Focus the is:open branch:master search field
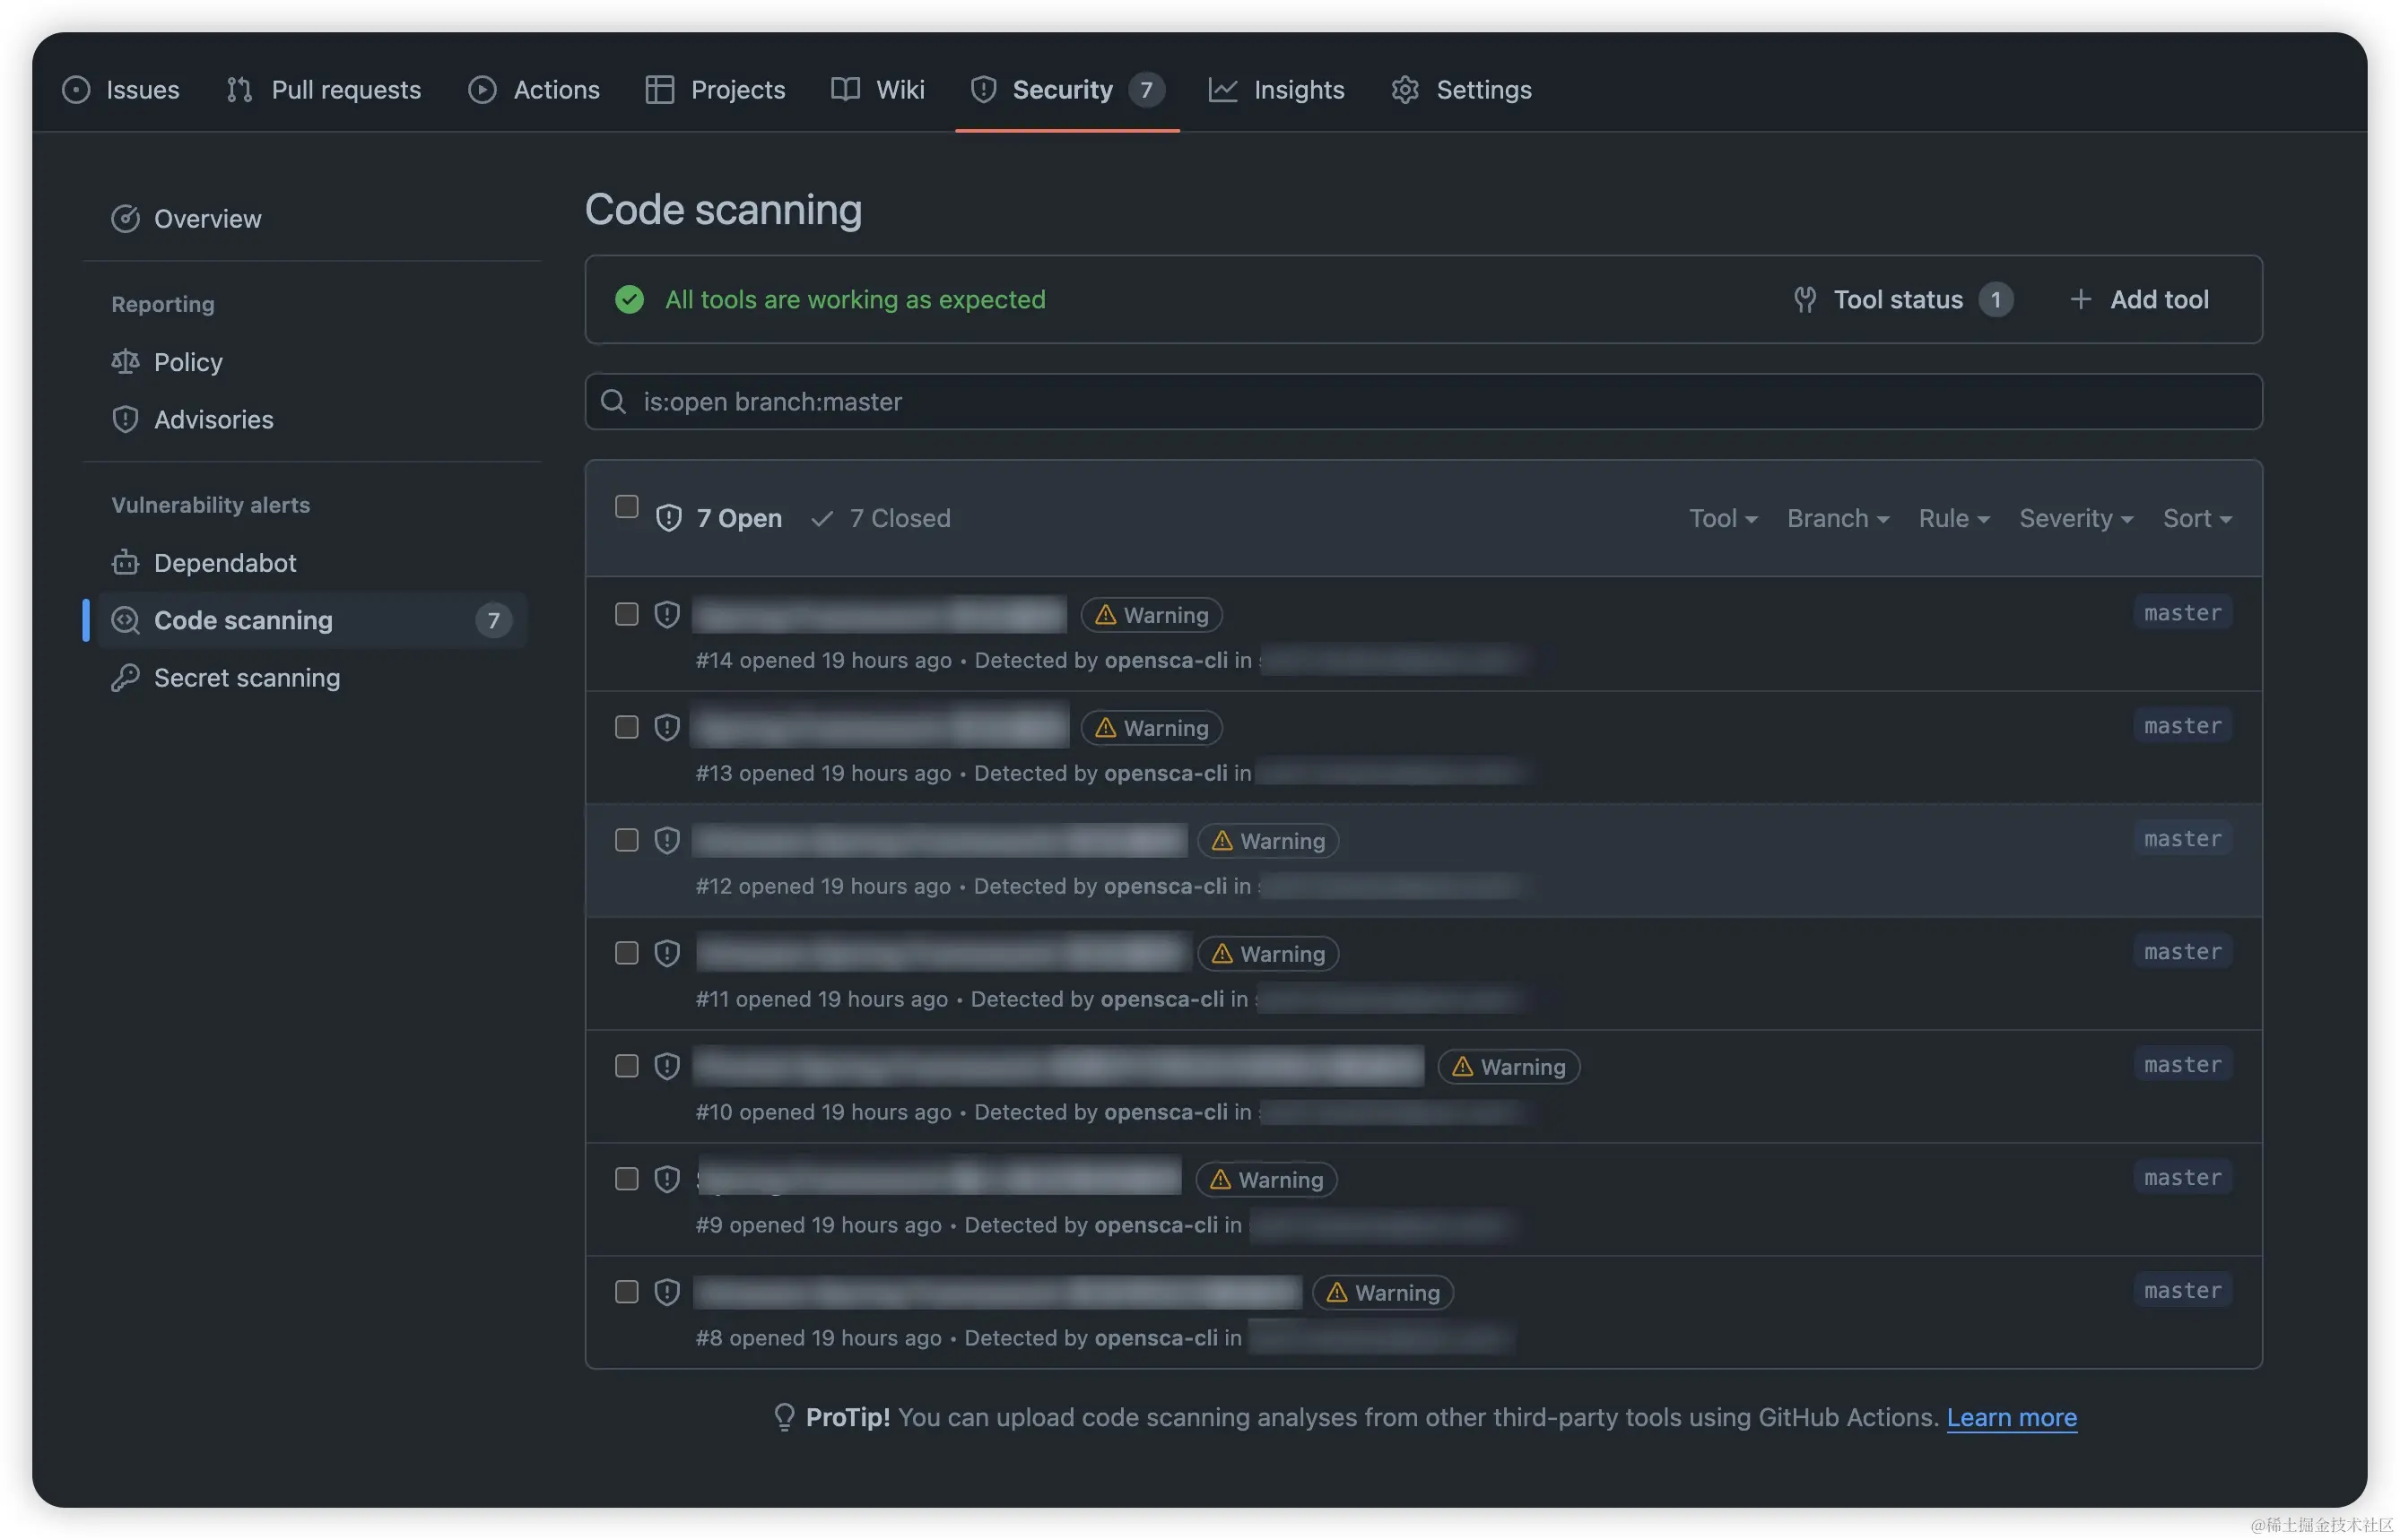Screen dimensions: 2400x1540 1422,402
